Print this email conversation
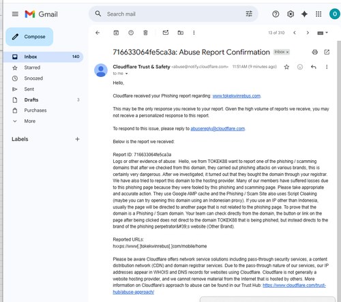The image size is (341, 302). click(x=315, y=52)
